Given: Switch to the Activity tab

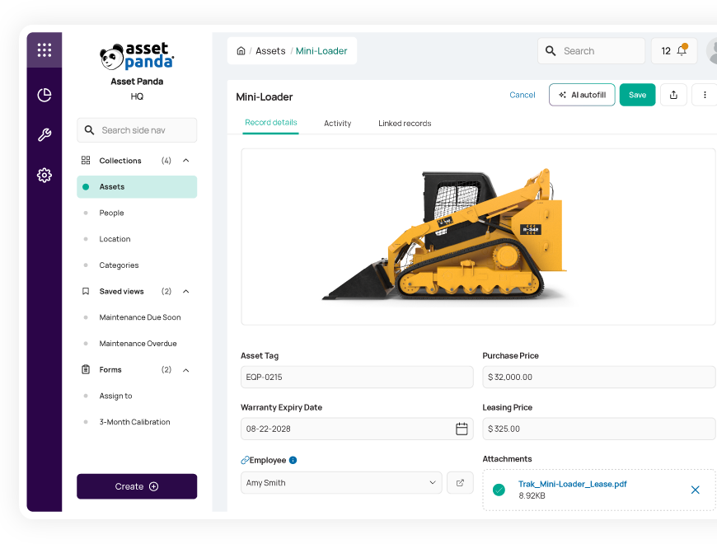Looking at the screenshot, I should tap(337, 124).
